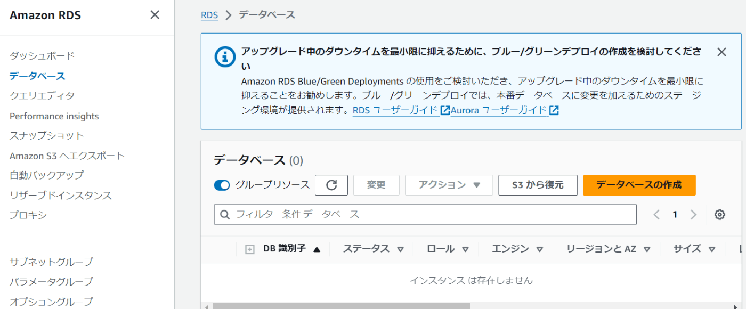
Task: Open オプショングループ in the sidebar
Action: (x=51, y=301)
